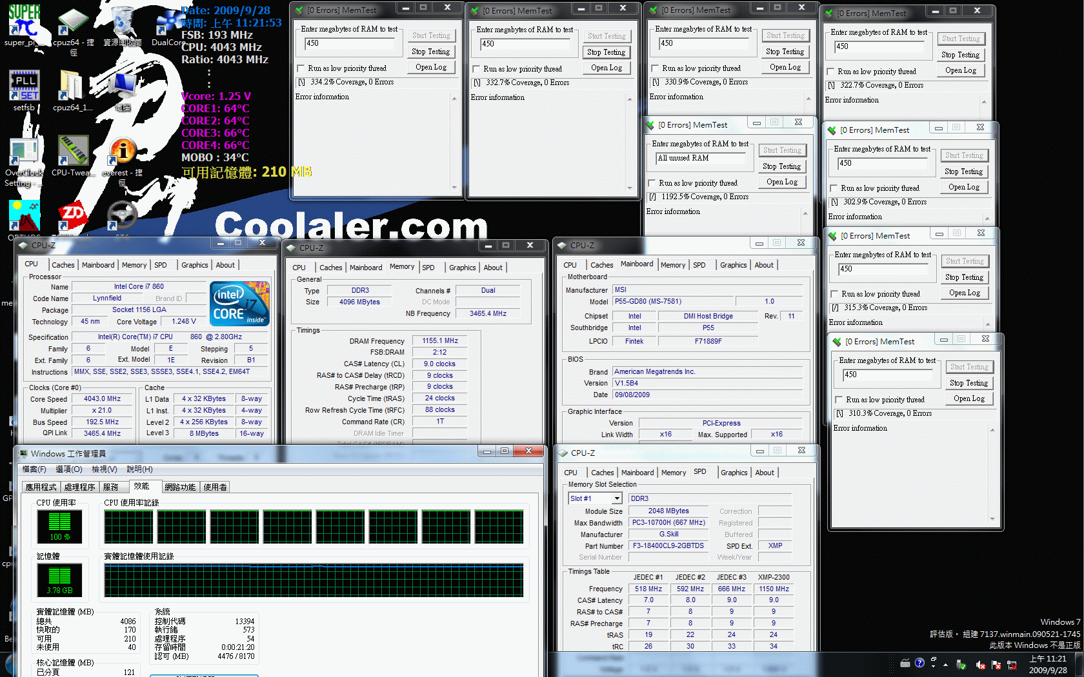1084x677 pixels.
Task: Click the Task Manager title bar icon
Action: pyautogui.click(x=23, y=454)
